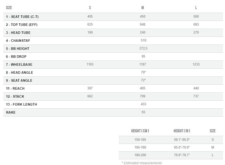Select the 165-180 height range cell
The image size is (225, 165).
pos(140,147)
